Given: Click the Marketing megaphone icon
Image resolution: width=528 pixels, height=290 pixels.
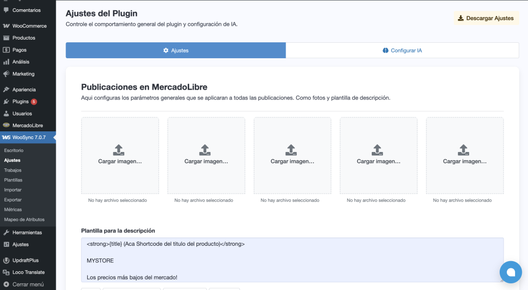Looking at the screenshot, I should 6,74.
